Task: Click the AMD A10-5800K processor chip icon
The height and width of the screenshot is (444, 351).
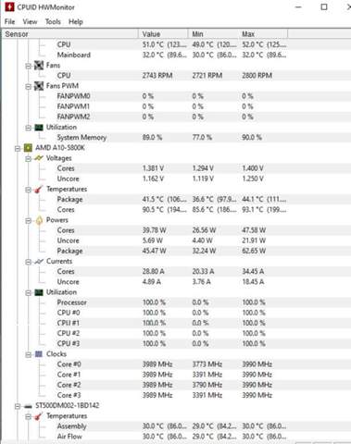Action: 28,148
